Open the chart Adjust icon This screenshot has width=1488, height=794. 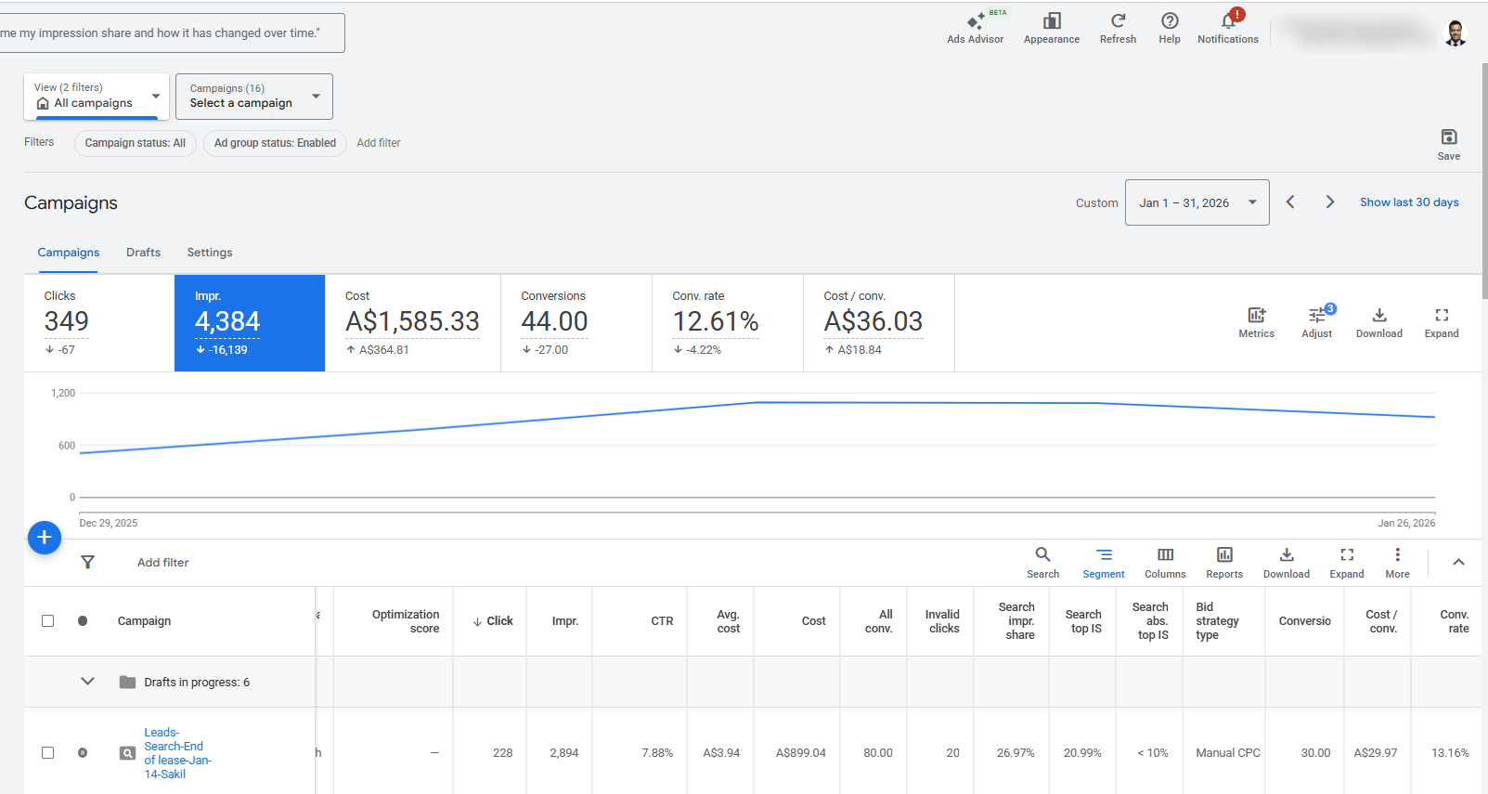[x=1317, y=315]
